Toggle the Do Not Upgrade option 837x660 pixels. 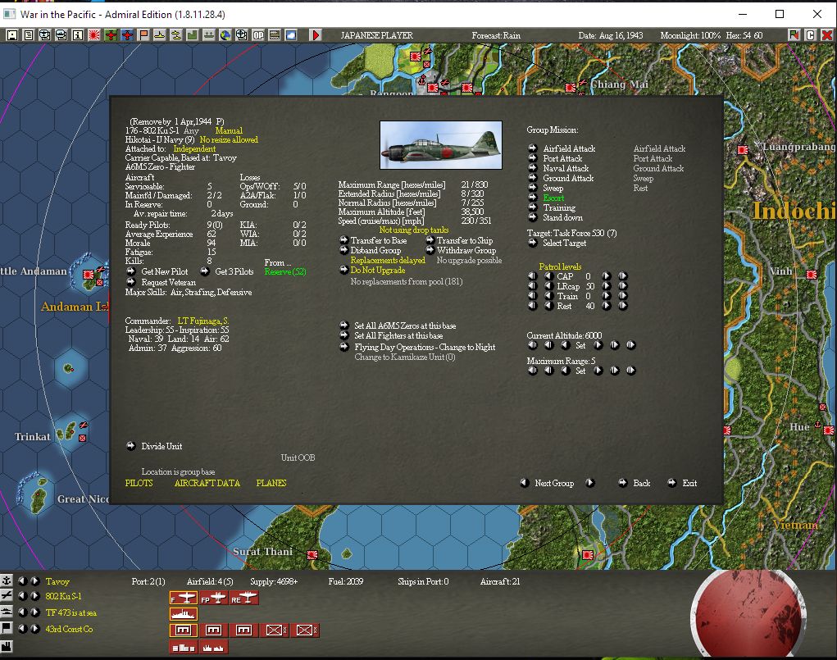[343, 271]
